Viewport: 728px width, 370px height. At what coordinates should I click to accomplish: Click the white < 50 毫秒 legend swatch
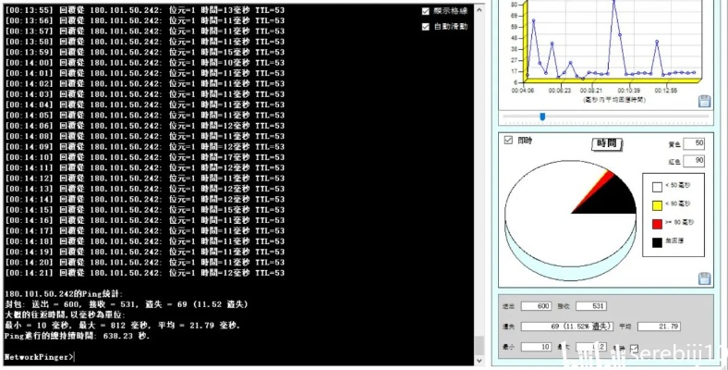pyautogui.click(x=657, y=185)
